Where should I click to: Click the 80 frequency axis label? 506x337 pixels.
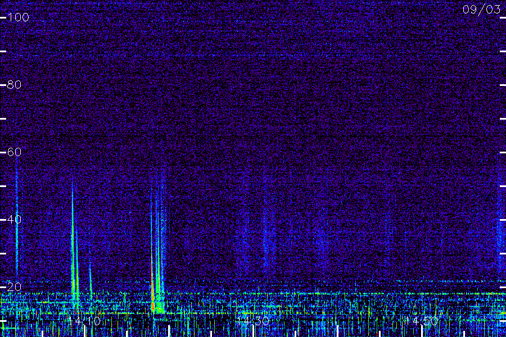[14, 84]
